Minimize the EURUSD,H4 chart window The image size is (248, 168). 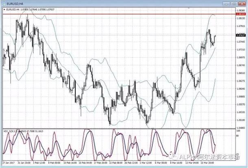point(226,4)
